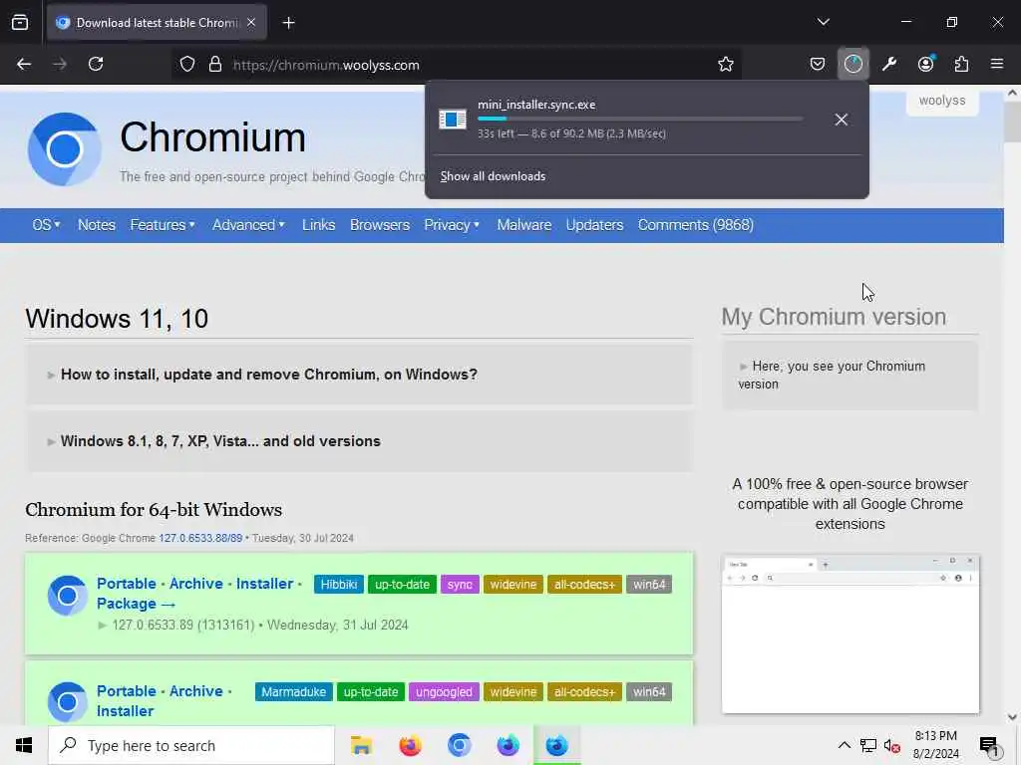The width and height of the screenshot is (1021, 765).
Task: Open the Malware menu item
Action: (524, 225)
